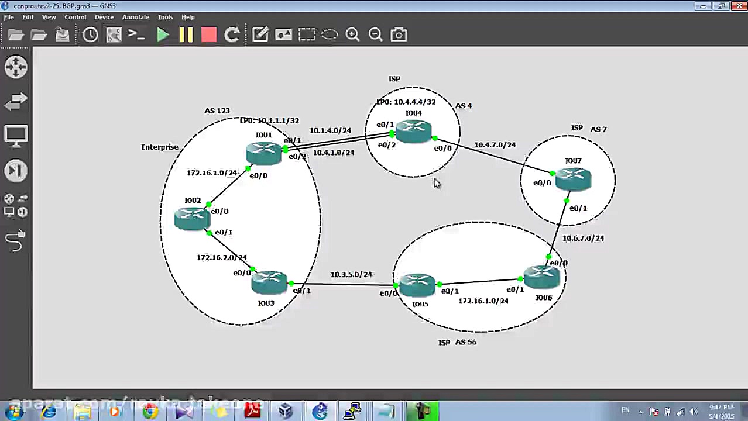
Task: Select router IOU6 in topology
Action: (x=543, y=278)
